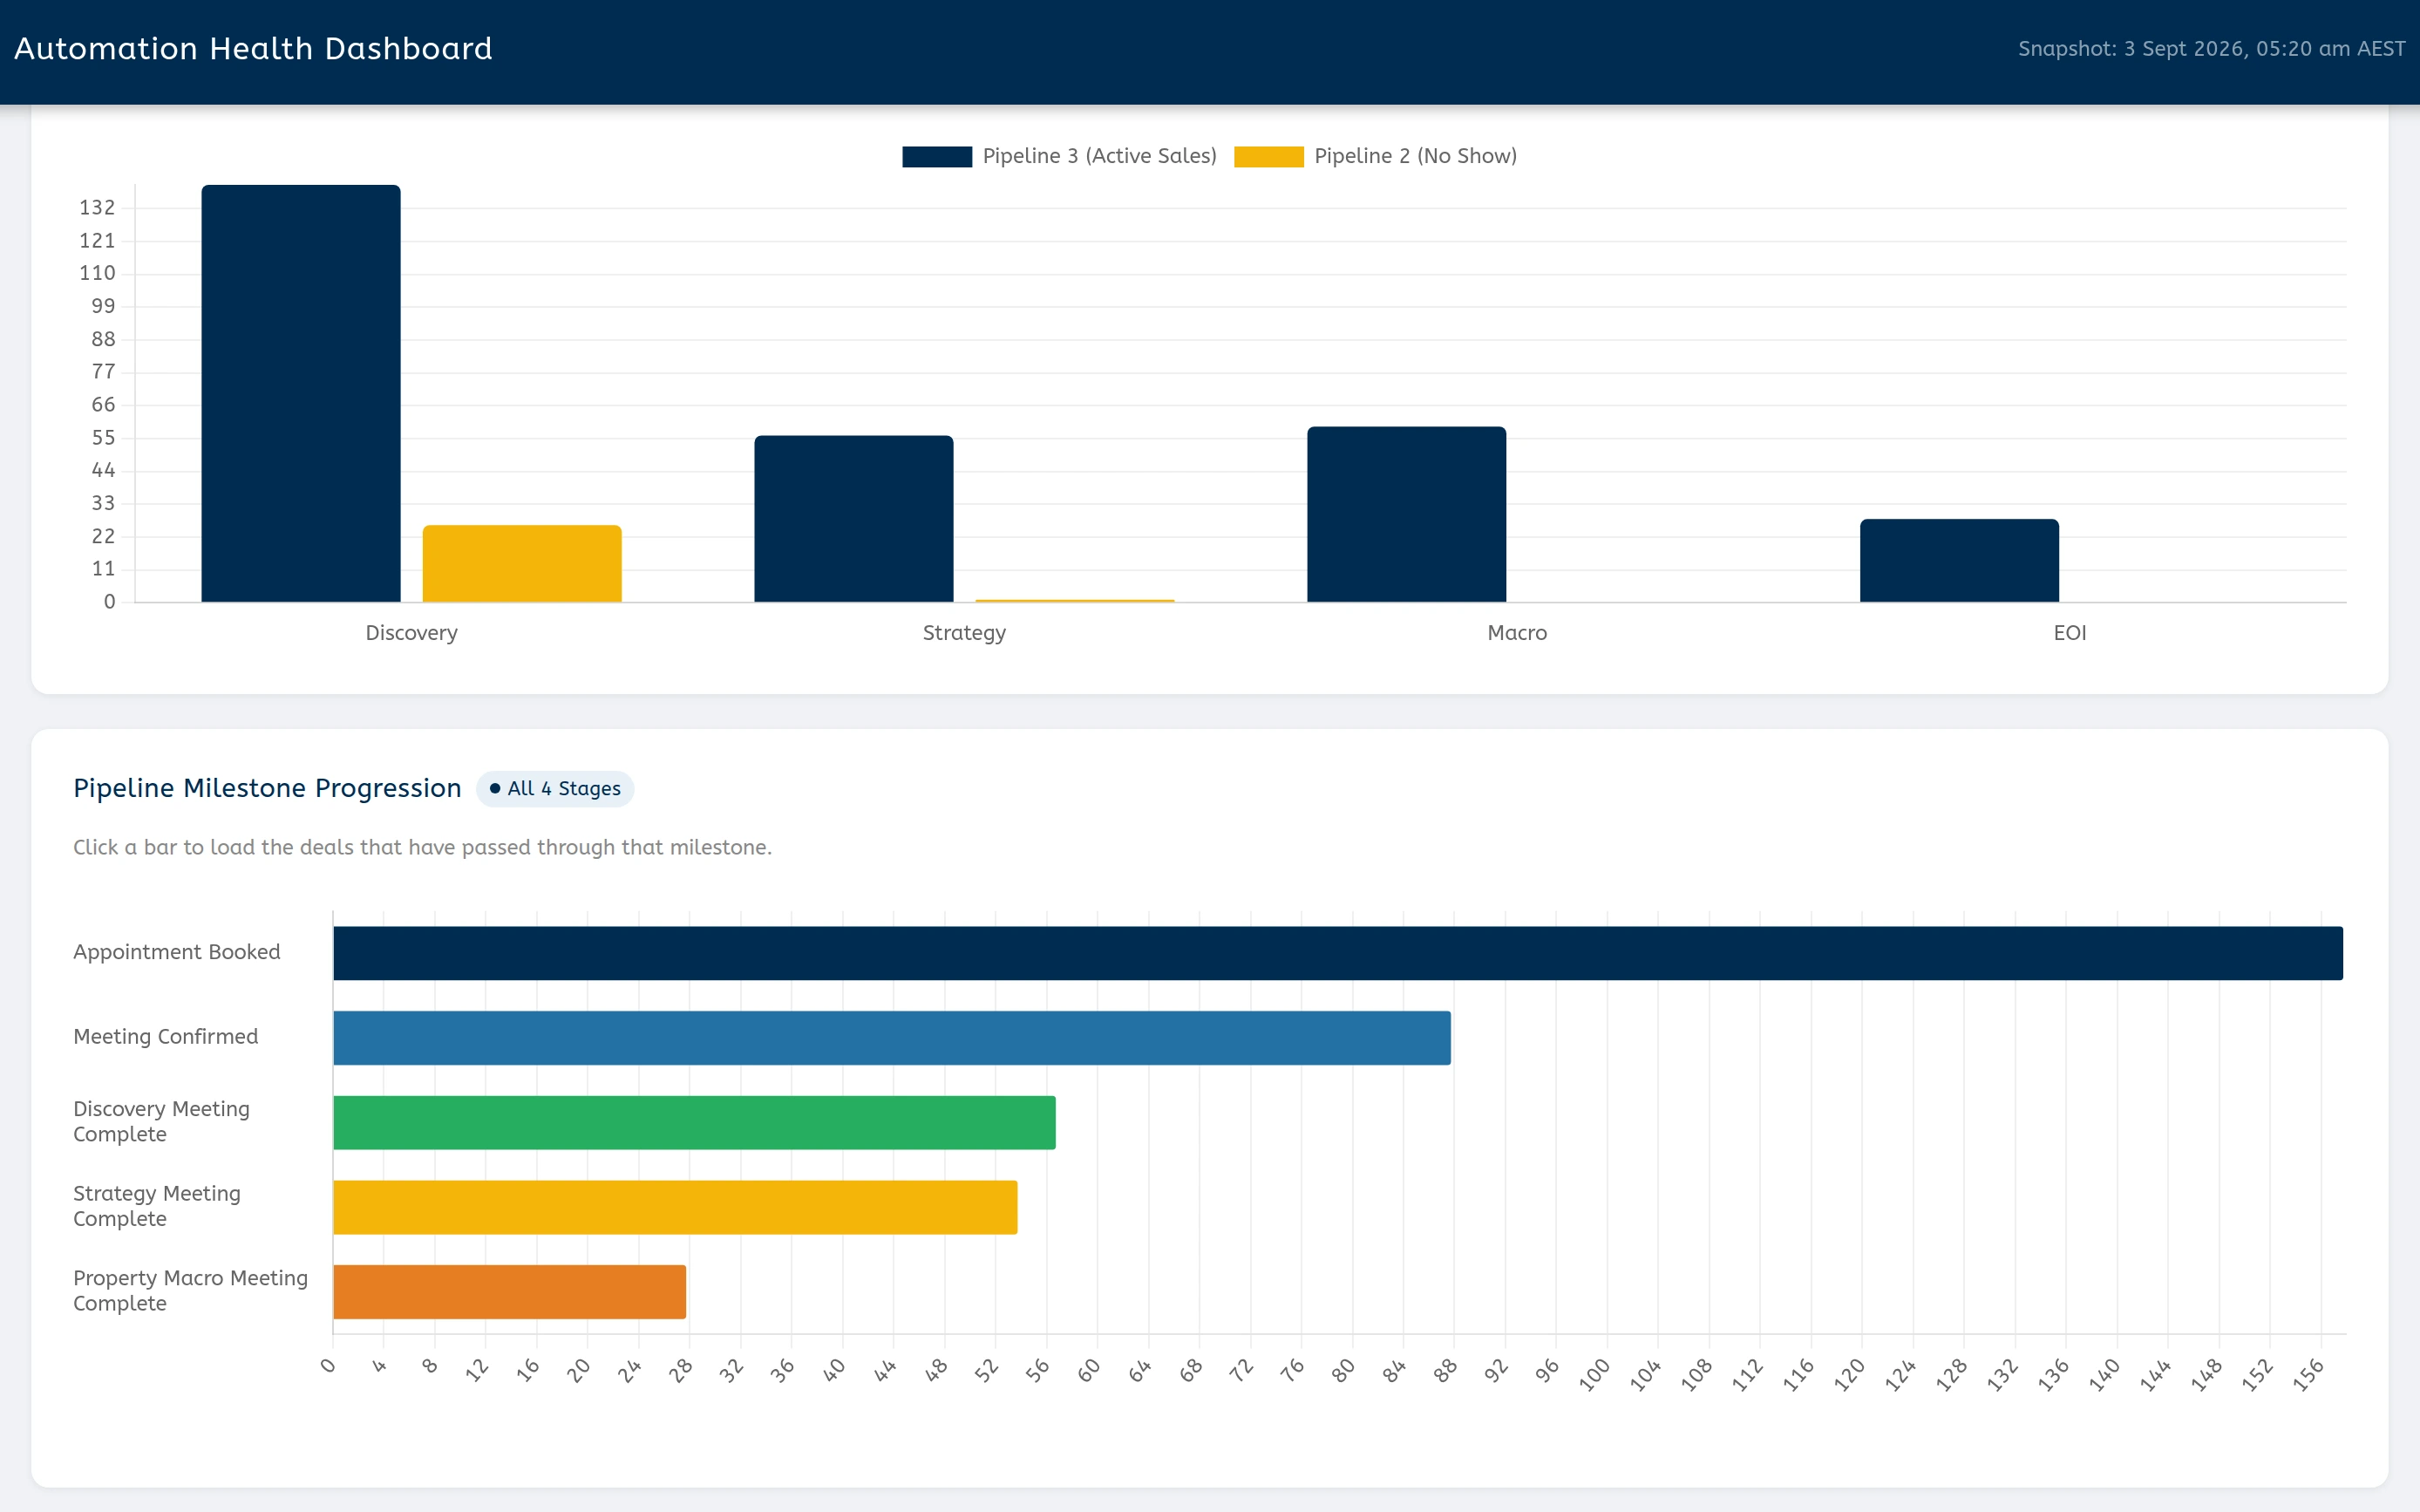This screenshot has height=1512, width=2420.
Task: Click the EOI x-axis label
Action: 2070,633
